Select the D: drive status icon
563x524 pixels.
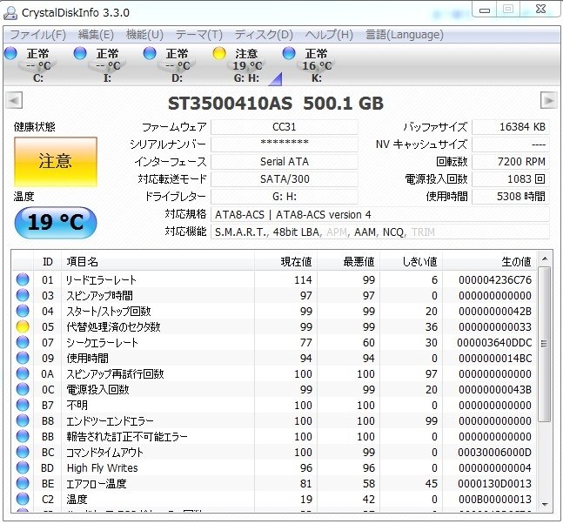point(150,53)
